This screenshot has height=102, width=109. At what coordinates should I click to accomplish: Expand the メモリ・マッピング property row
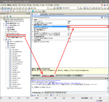[32, 22]
